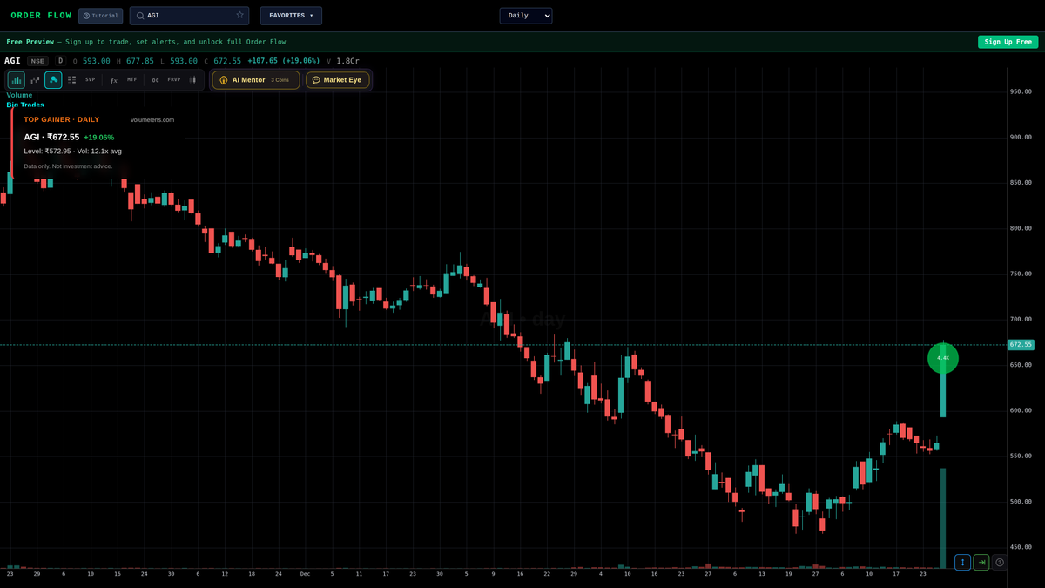Screen dimensions: 1045x588
Task: Open the chart help question-mark icon
Action: click(1000, 563)
